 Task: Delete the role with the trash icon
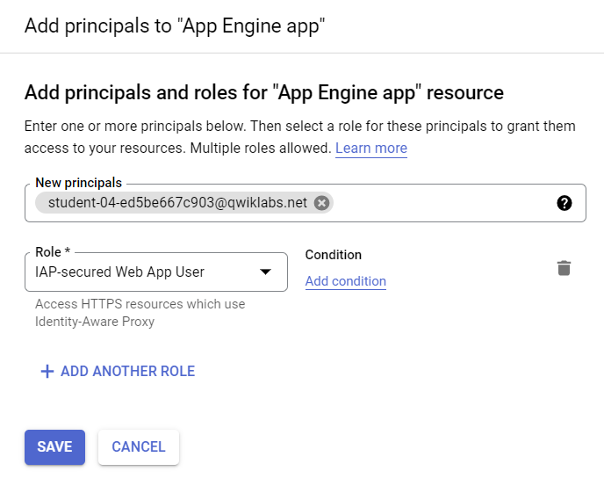[x=564, y=268]
